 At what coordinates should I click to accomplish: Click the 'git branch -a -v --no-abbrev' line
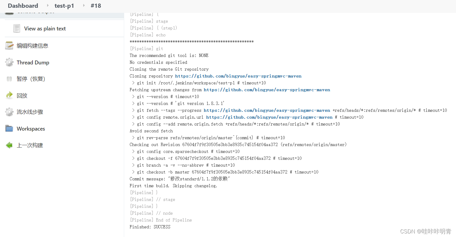pos(183,165)
